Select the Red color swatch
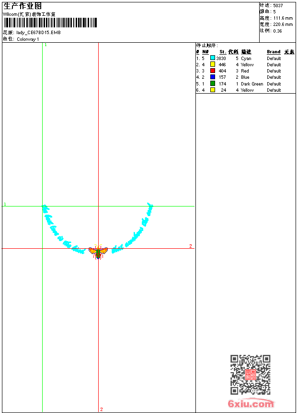Viewport: 297px width, 413px height. coord(213,71)
